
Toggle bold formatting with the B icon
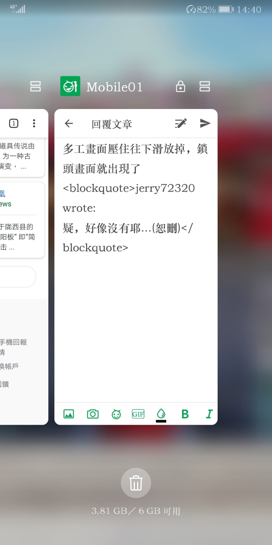185,414
